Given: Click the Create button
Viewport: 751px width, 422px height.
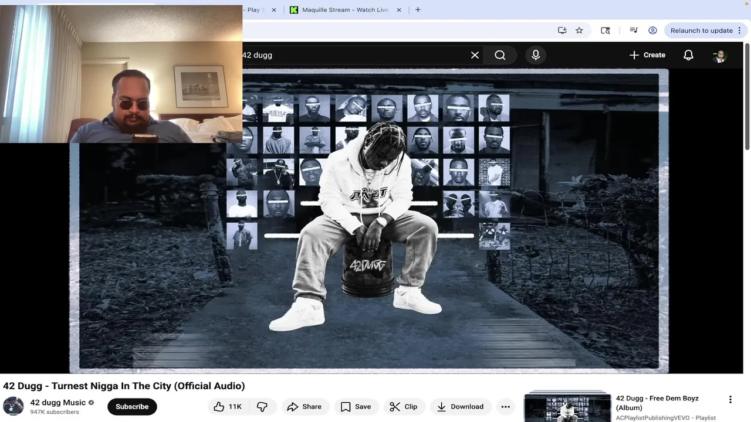Looking at the screenshot, I should (647, 55).
